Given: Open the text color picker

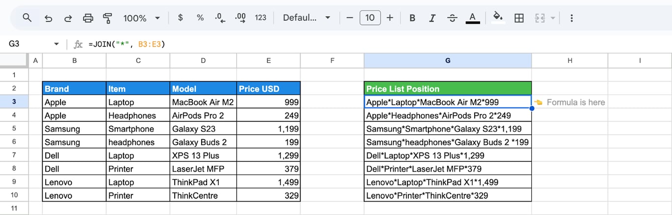Looking at the screenshot, I should point(473,18).
